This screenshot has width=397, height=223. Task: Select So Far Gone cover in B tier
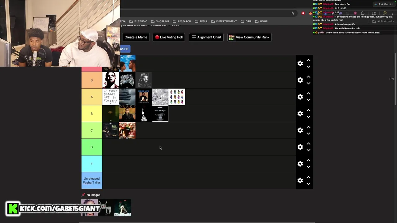[144, 114]
